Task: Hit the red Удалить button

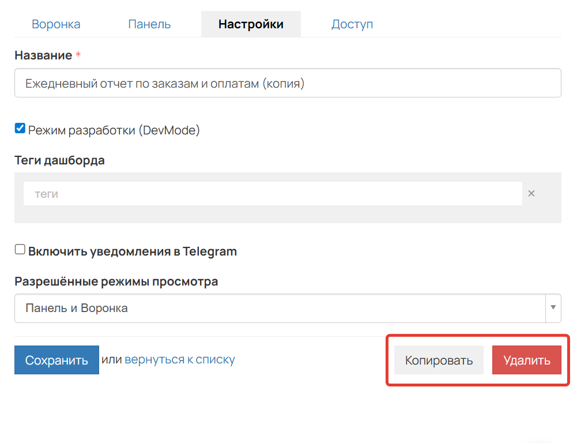Action: pos(526,361)
